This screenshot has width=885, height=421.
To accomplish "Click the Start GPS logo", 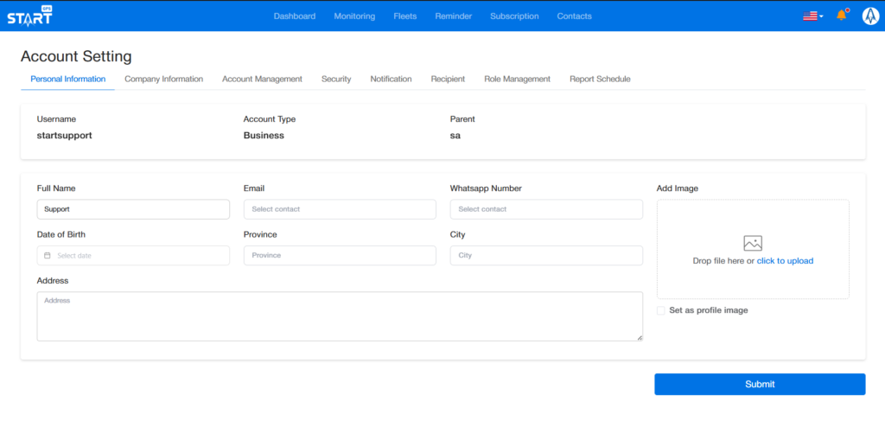I will pyautogui.click(x=29, y=16).
